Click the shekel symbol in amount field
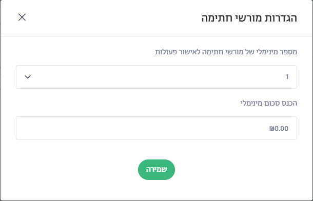The width and height of the screenshot is (313, 201). pyautogui.click(x=271, y=128)
